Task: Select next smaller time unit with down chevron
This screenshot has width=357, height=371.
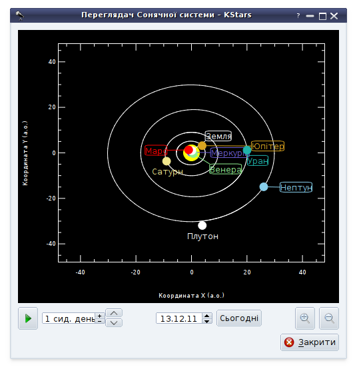Action: pos(114,323)
